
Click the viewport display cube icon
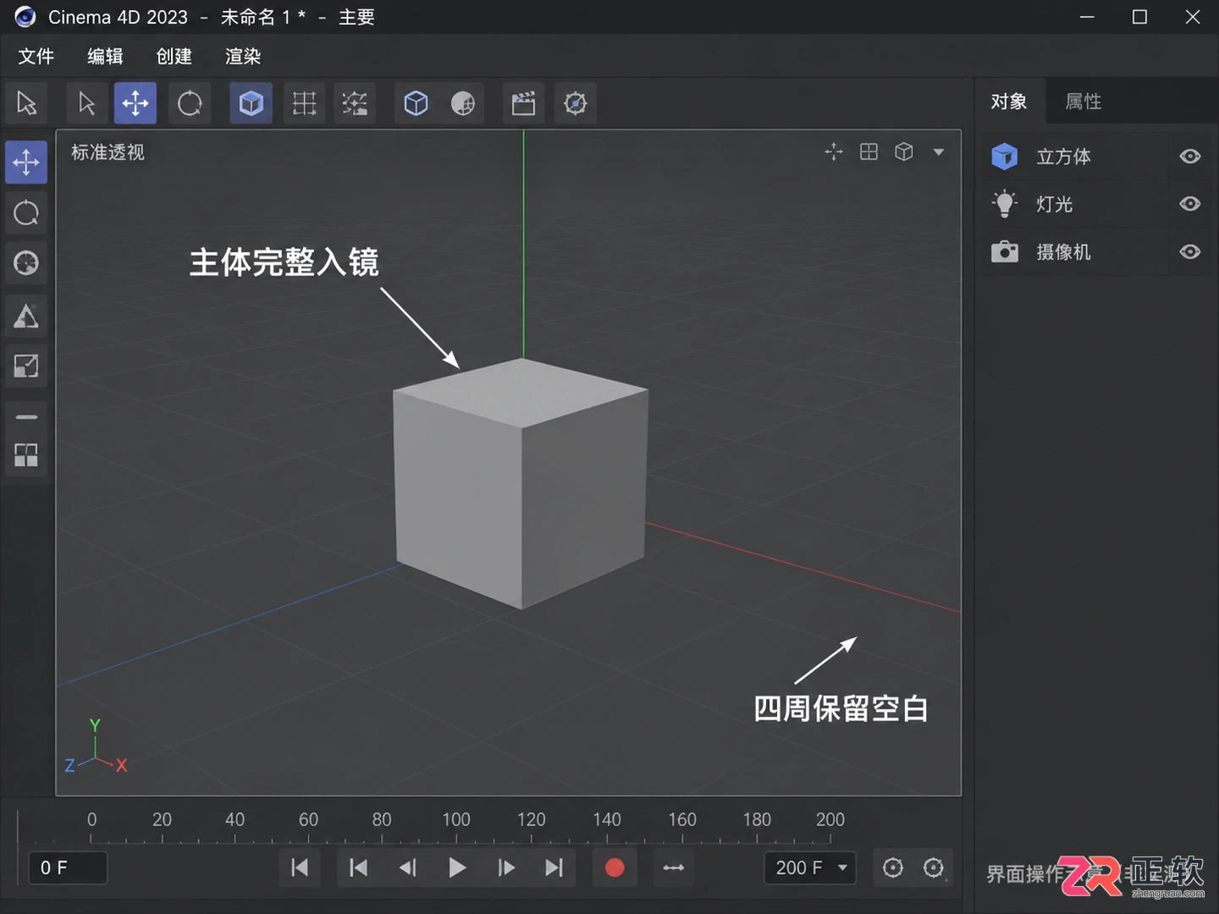[x=904, y=151]
